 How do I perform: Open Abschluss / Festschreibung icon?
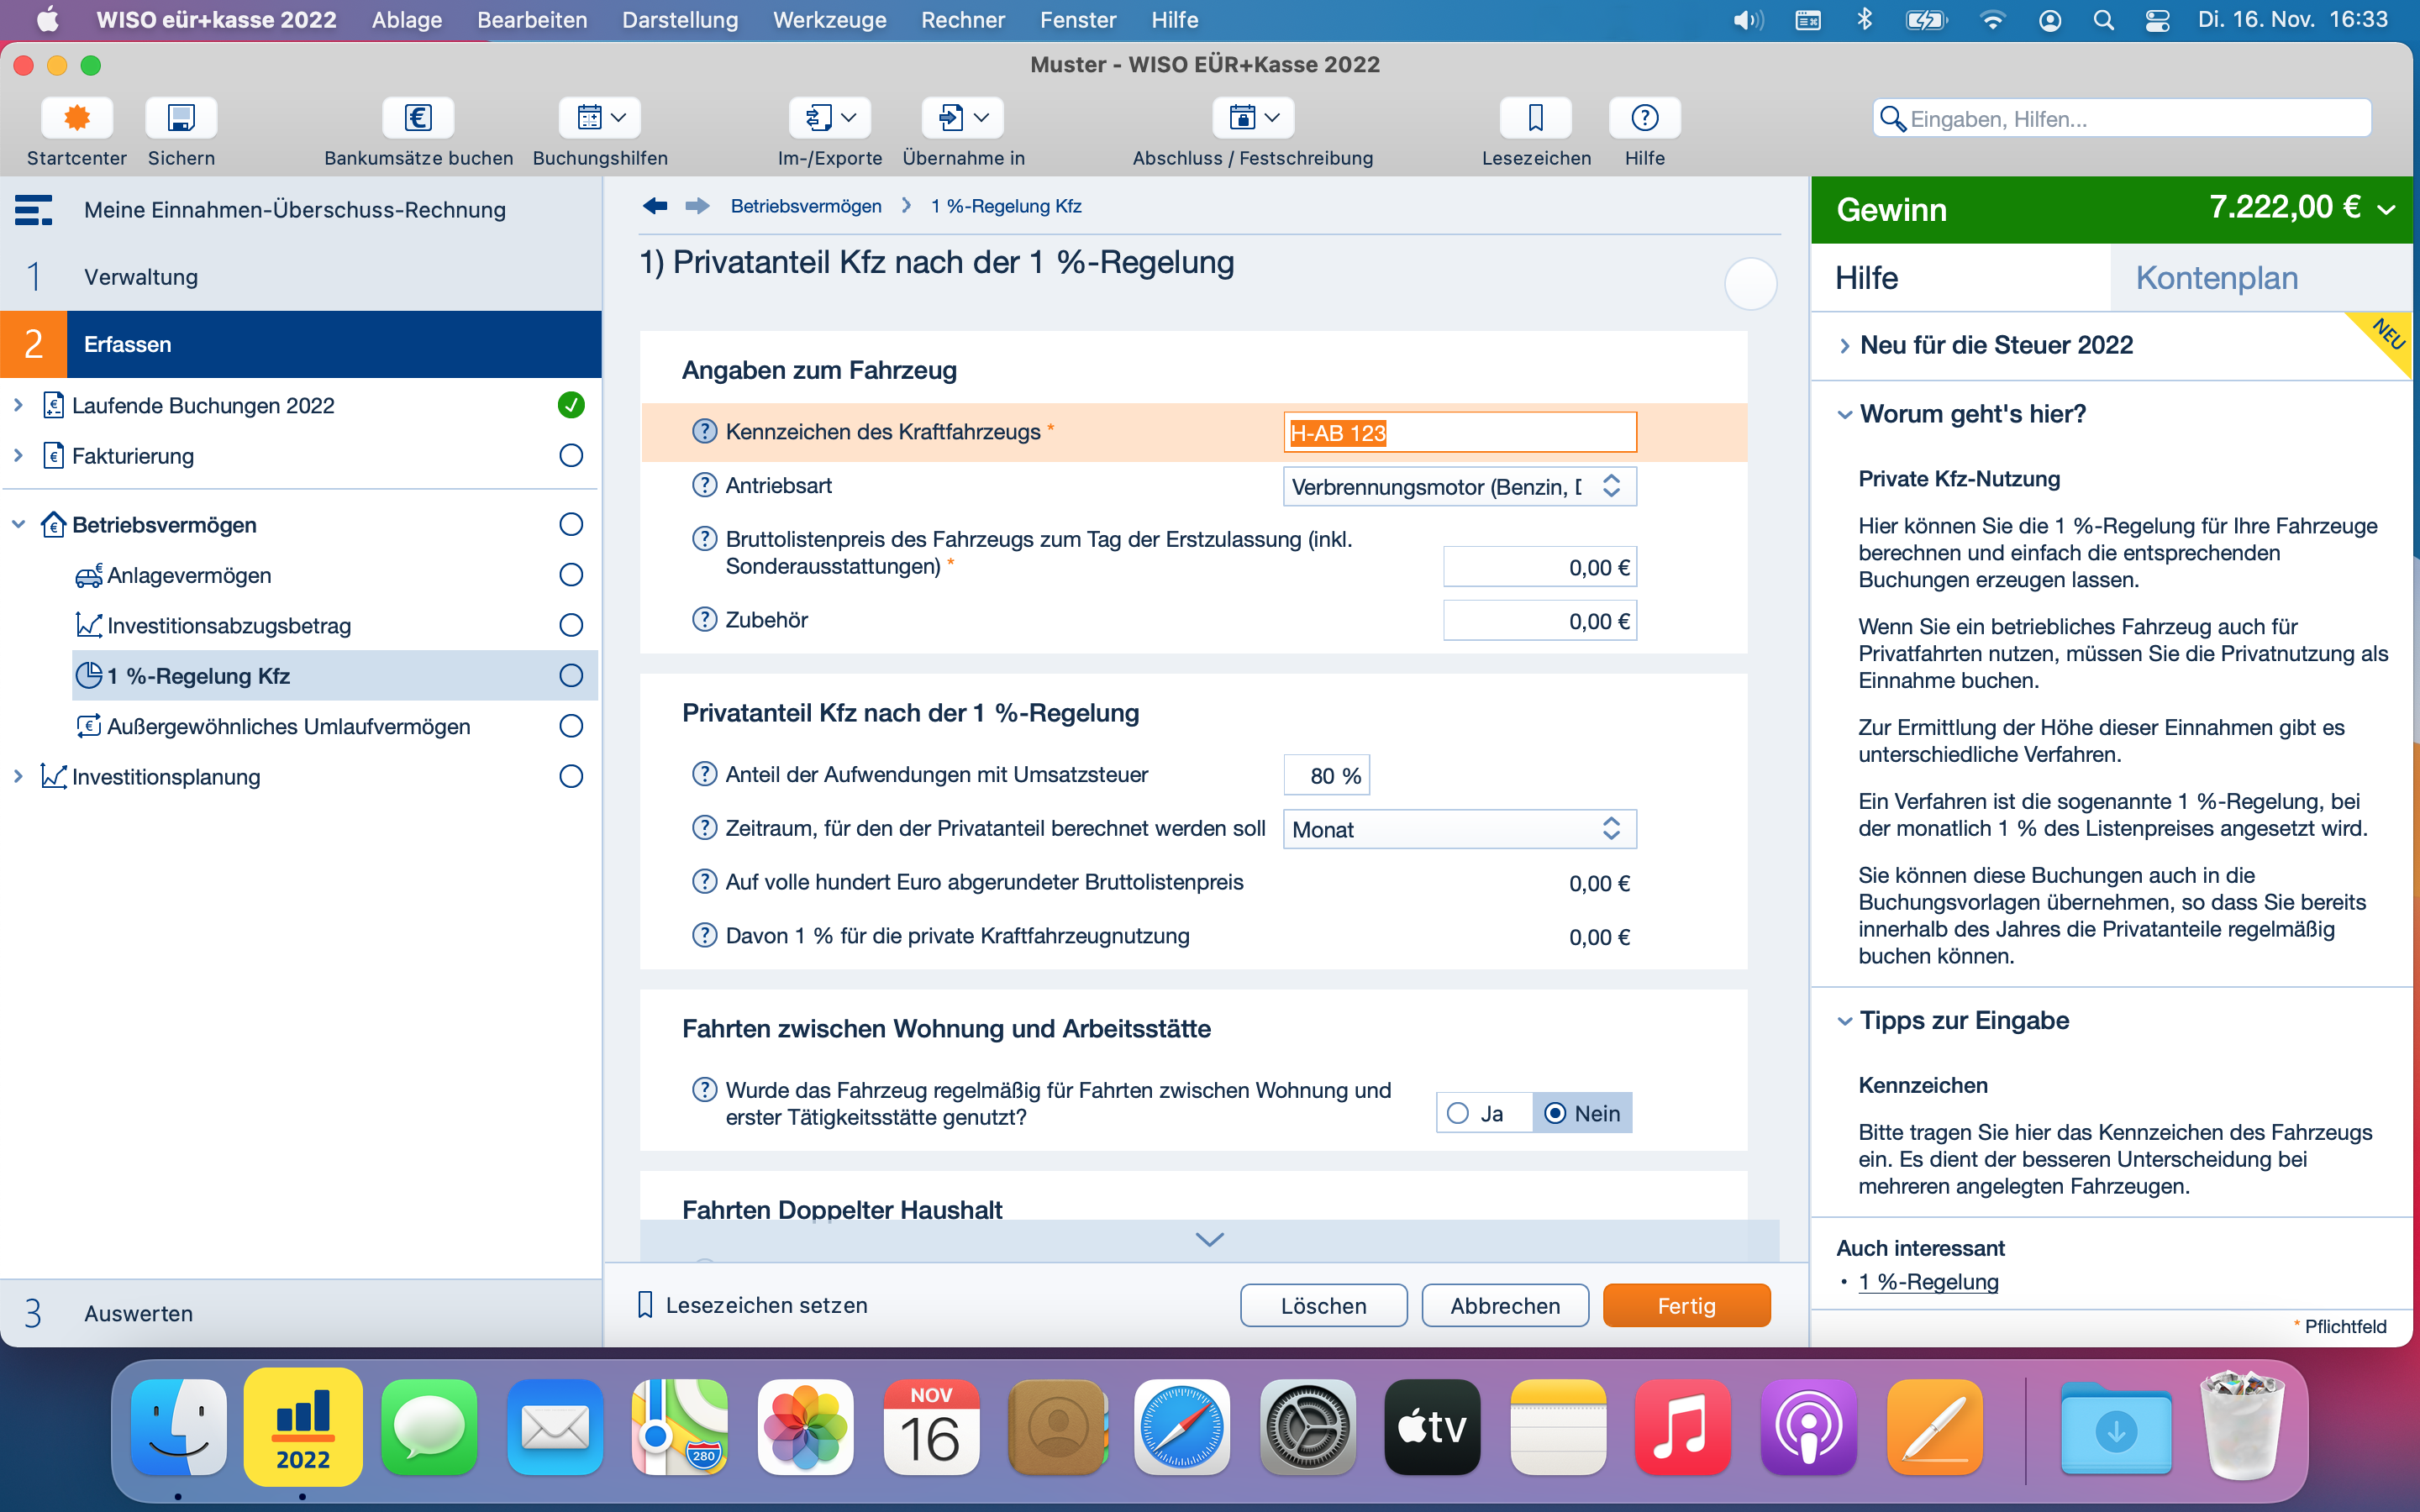tap(1253, 118)
